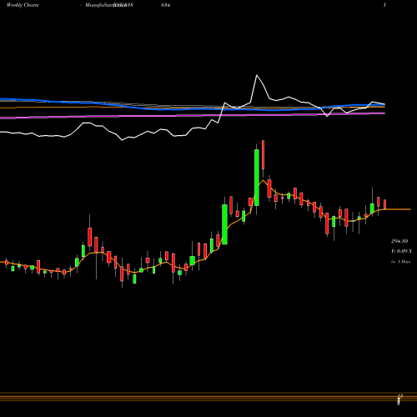Click the '634' value in the header
The height and width of the screenshot is (417, 417).
coord(166,5)
